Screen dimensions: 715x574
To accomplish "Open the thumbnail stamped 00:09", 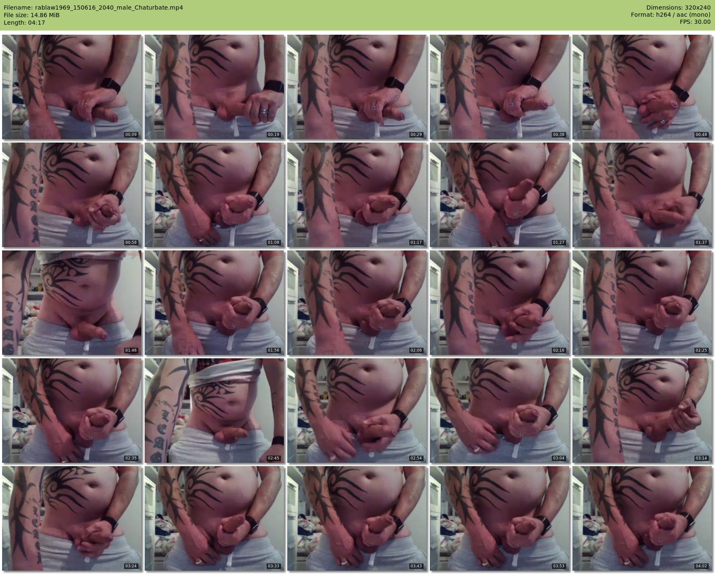I will [x=72, y=87].
